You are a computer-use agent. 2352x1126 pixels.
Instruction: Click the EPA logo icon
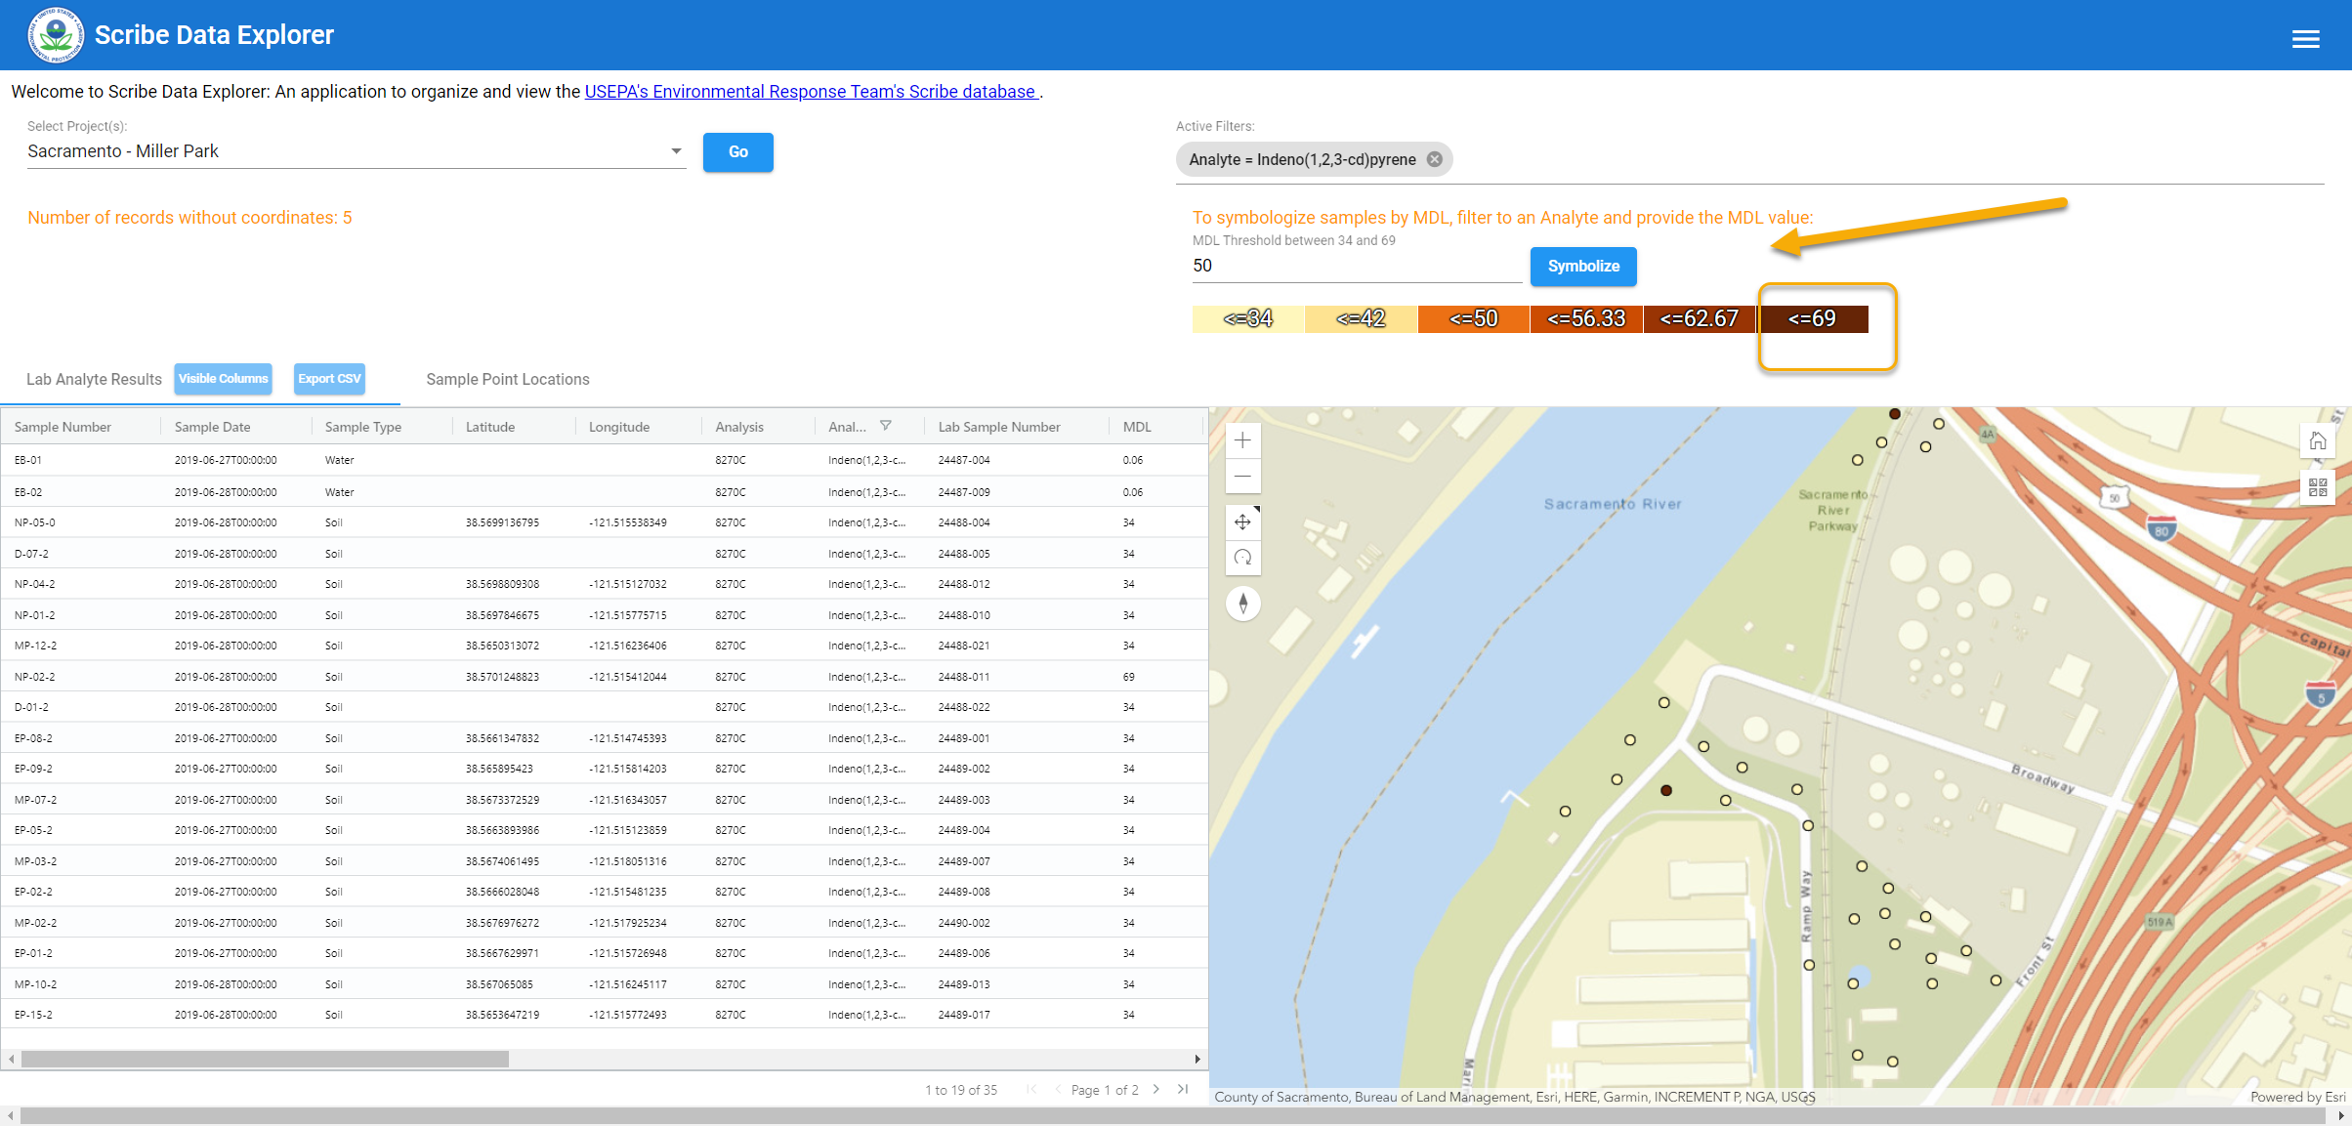pyautogui.click(x=56, y=35)
